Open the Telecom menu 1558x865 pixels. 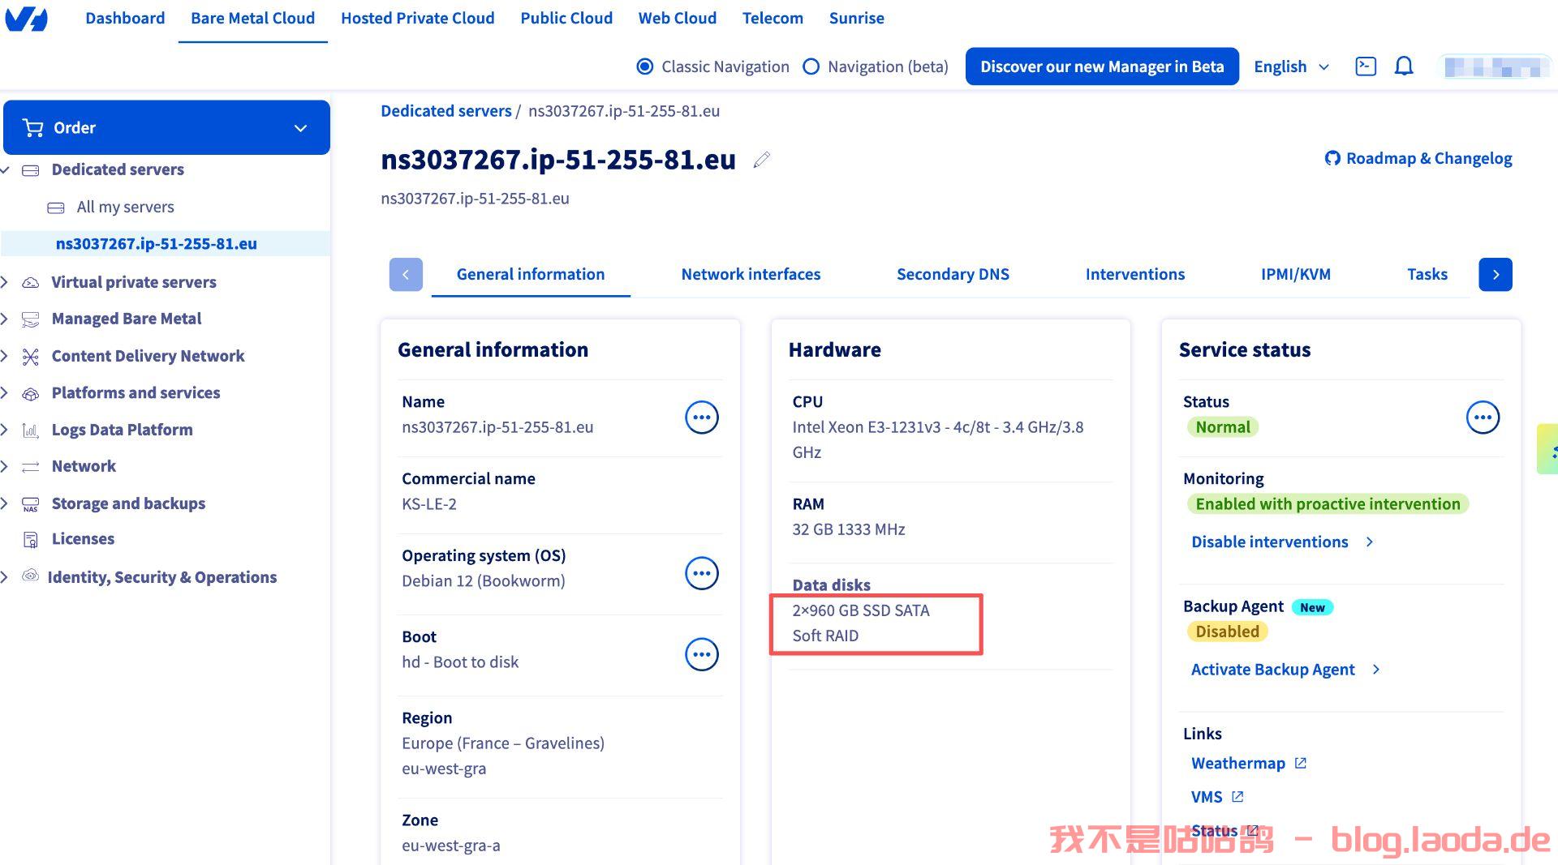click(773, 18)
